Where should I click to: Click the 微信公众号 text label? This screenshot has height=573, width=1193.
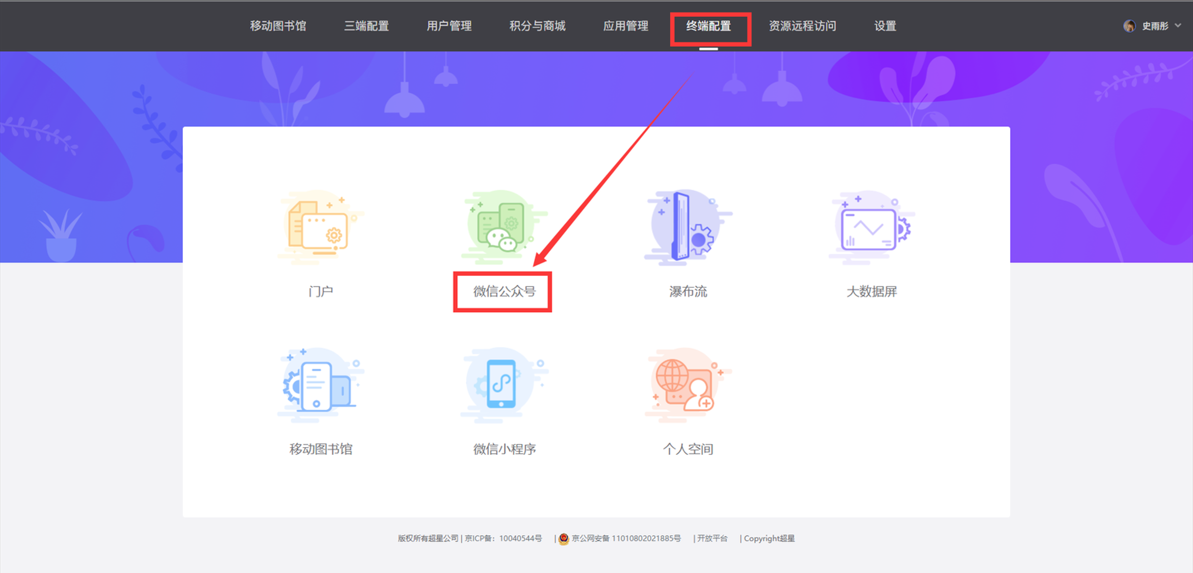504,291
